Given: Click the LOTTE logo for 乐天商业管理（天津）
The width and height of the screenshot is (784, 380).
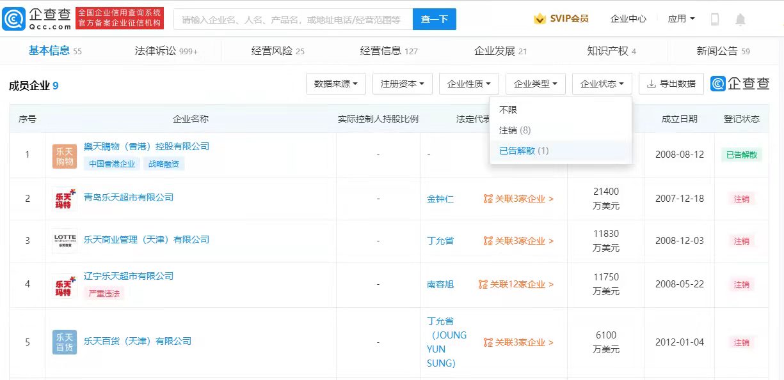Looking at the screenshot, I should [65, 241].
